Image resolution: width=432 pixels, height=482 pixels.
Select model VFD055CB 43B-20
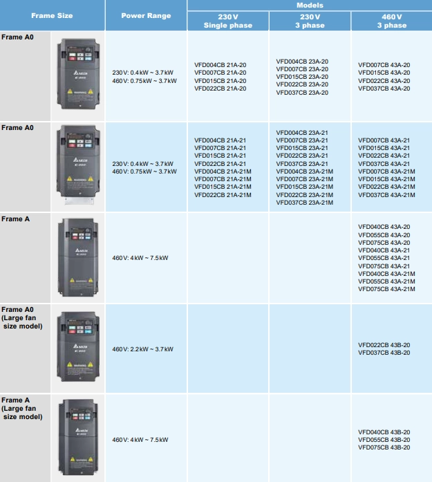click(x=384, y=440)
